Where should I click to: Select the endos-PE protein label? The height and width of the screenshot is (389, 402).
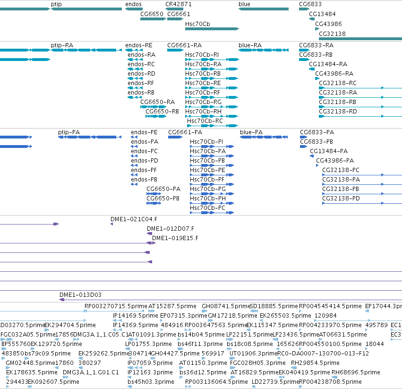[144, 132]
